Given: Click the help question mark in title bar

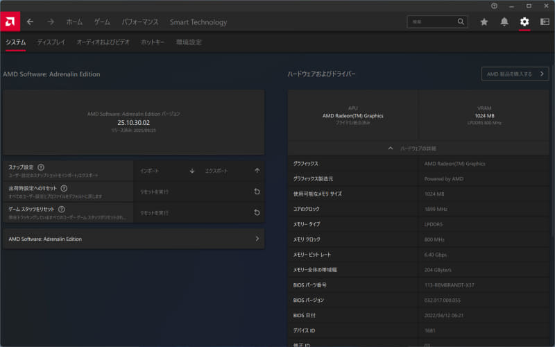Looking at the screenshot, I should [494, 6].
